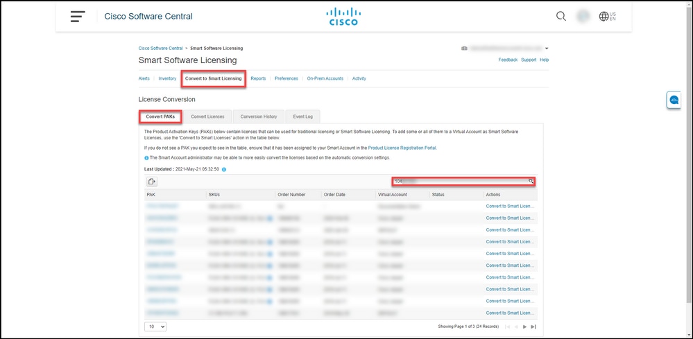
Task: Click the search icon in PAK filter
Action: (531, 182)
